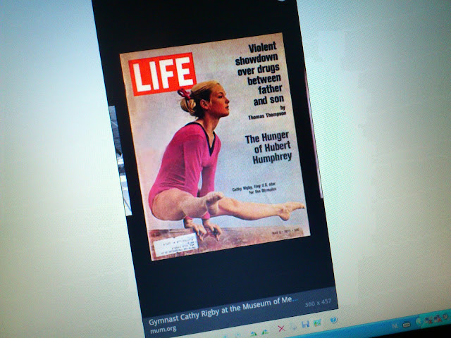Open the on-screen keyboard icon on the taskbar
The height and width of the screenshot is (338, 451).
(407, 324)
